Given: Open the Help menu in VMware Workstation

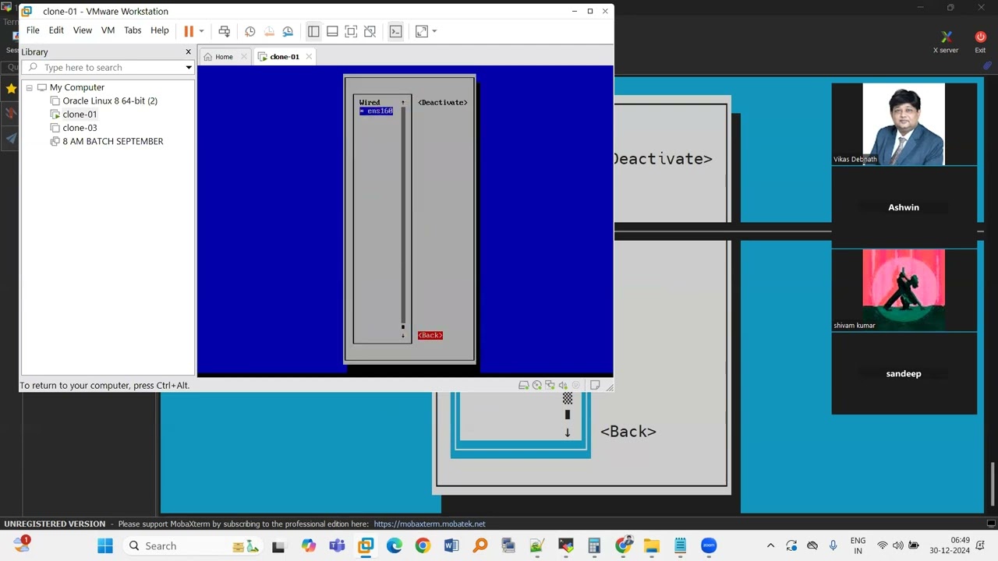Looking at the screenshot, I should pyautogui.click(x=160, y=30).
